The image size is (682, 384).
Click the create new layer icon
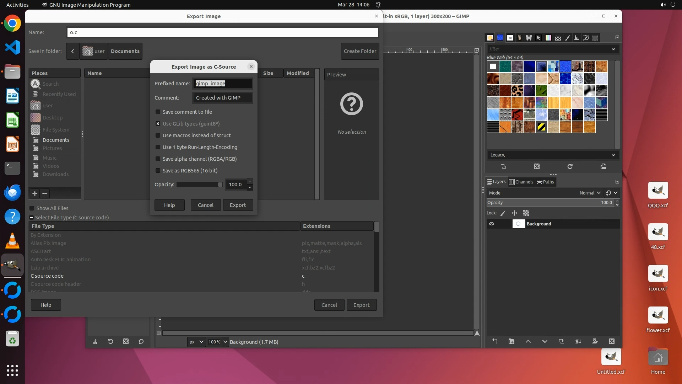pos(494,341)
